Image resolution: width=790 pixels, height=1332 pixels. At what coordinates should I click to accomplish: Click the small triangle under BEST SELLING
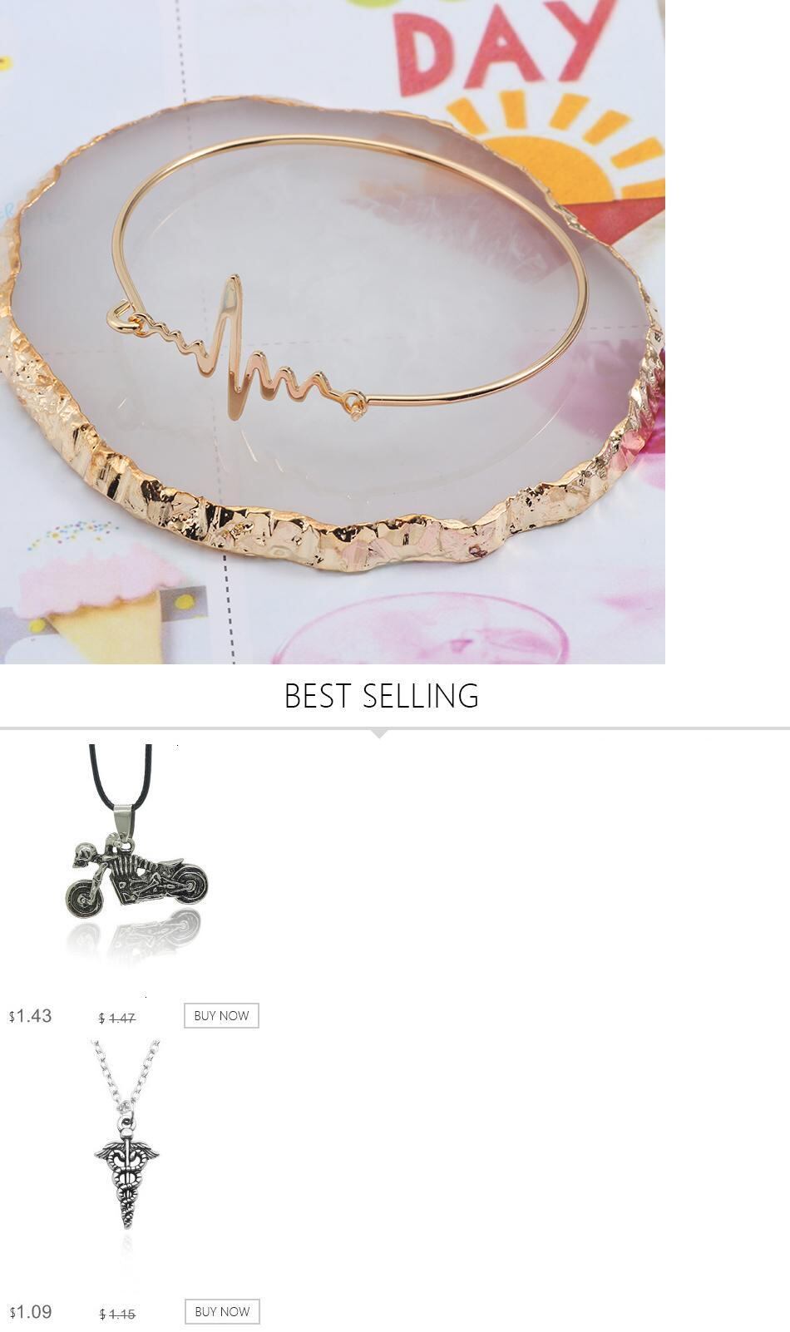click(379, 733)
